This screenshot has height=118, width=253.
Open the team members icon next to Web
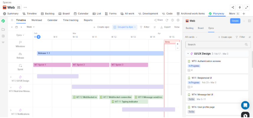(19, 7)
